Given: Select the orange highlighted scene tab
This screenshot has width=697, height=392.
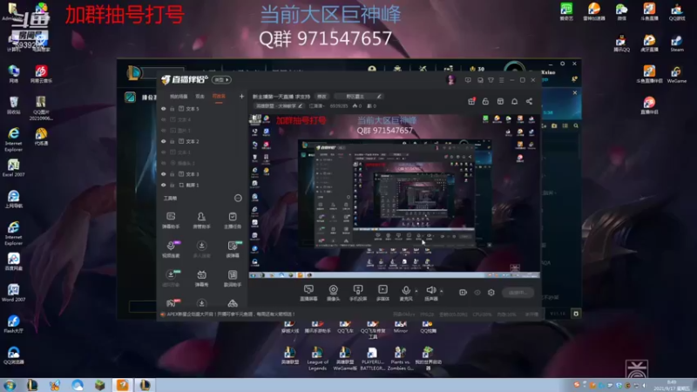Looking at the screenshot, I should [219, 97].
